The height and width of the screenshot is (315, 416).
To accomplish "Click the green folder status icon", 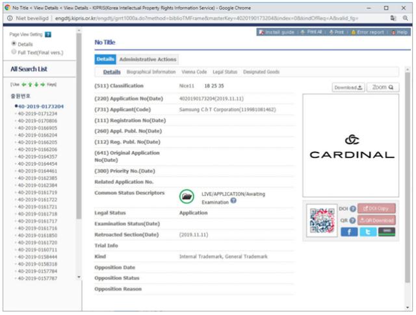I will [187, 195].
